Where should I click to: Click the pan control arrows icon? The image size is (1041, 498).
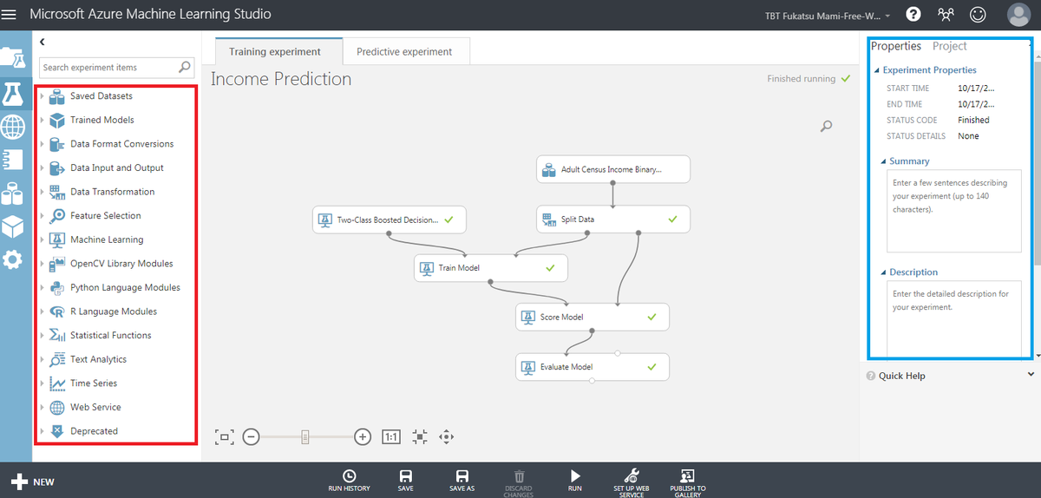click(447, 437)
